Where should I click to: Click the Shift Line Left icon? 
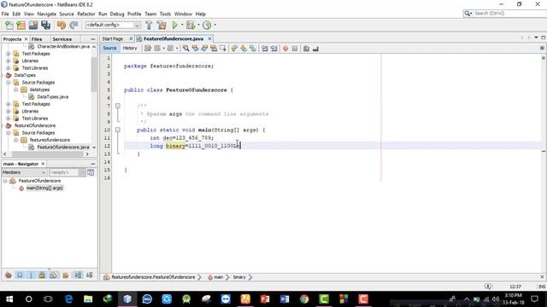(265, 49)
